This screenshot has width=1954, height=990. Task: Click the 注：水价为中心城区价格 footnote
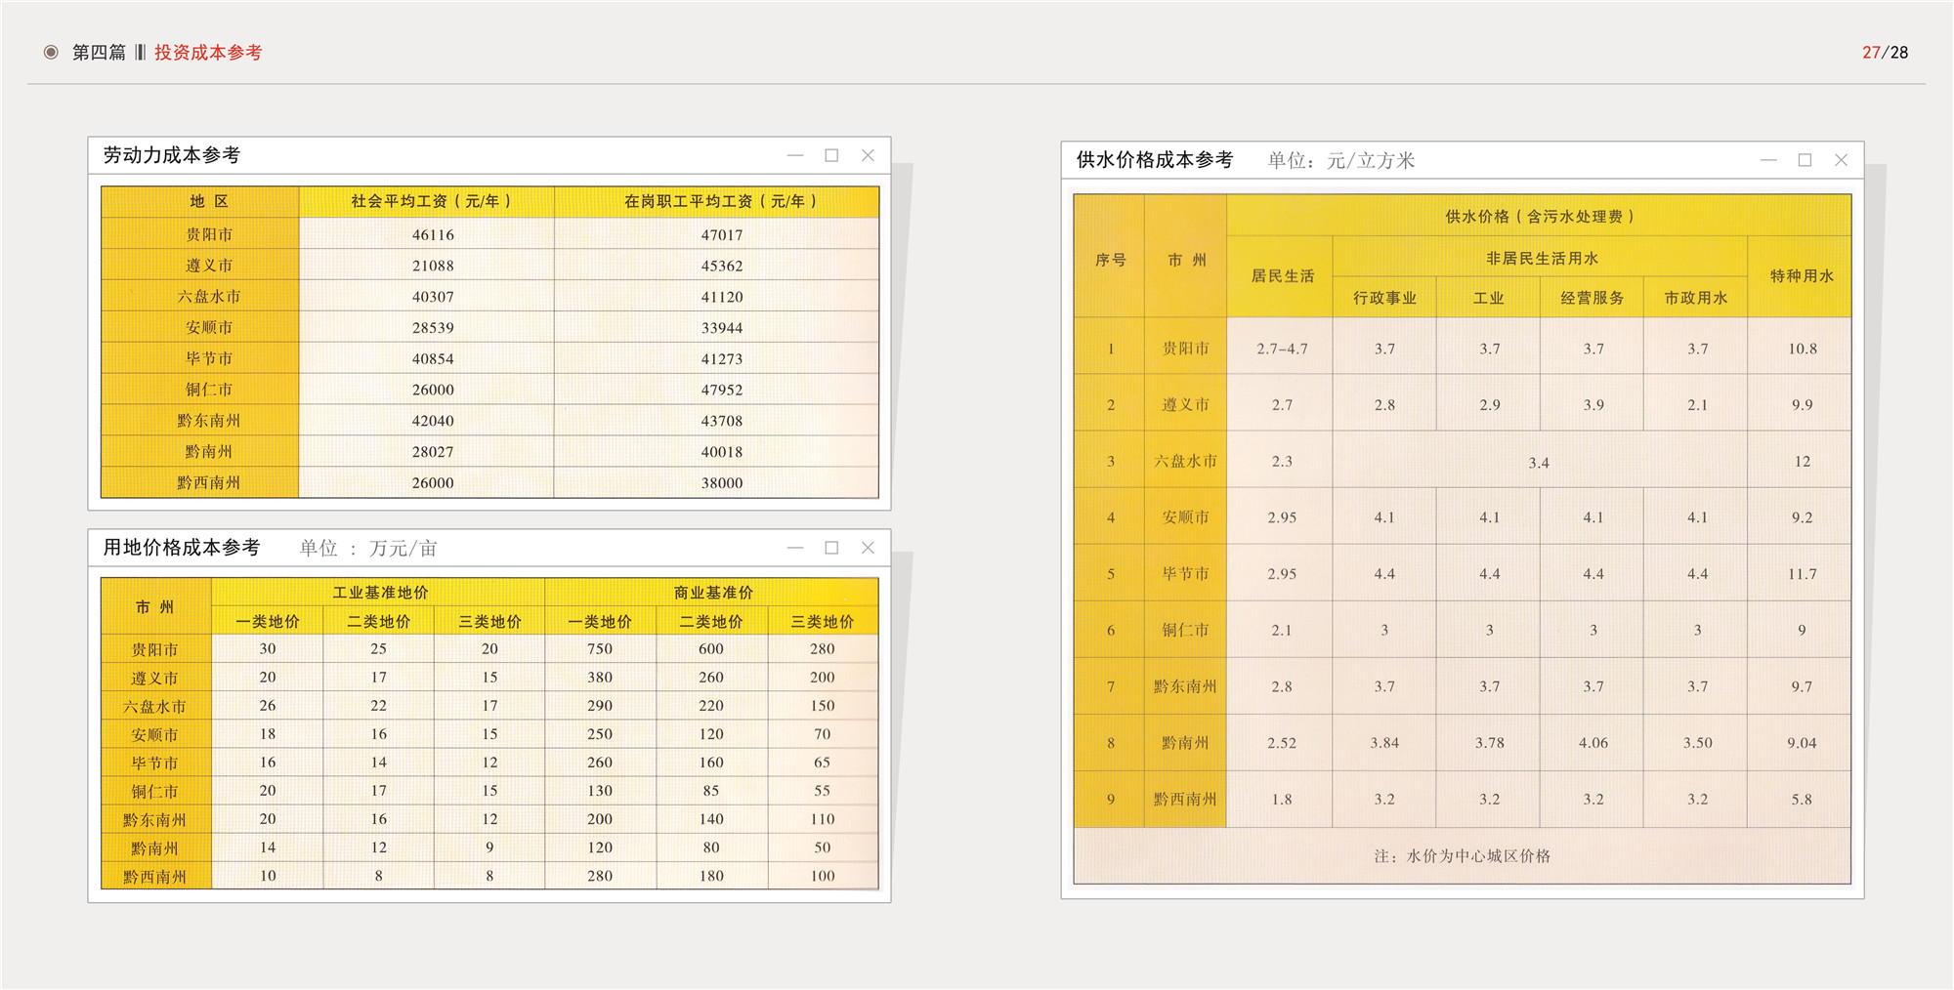(1462, 856)
